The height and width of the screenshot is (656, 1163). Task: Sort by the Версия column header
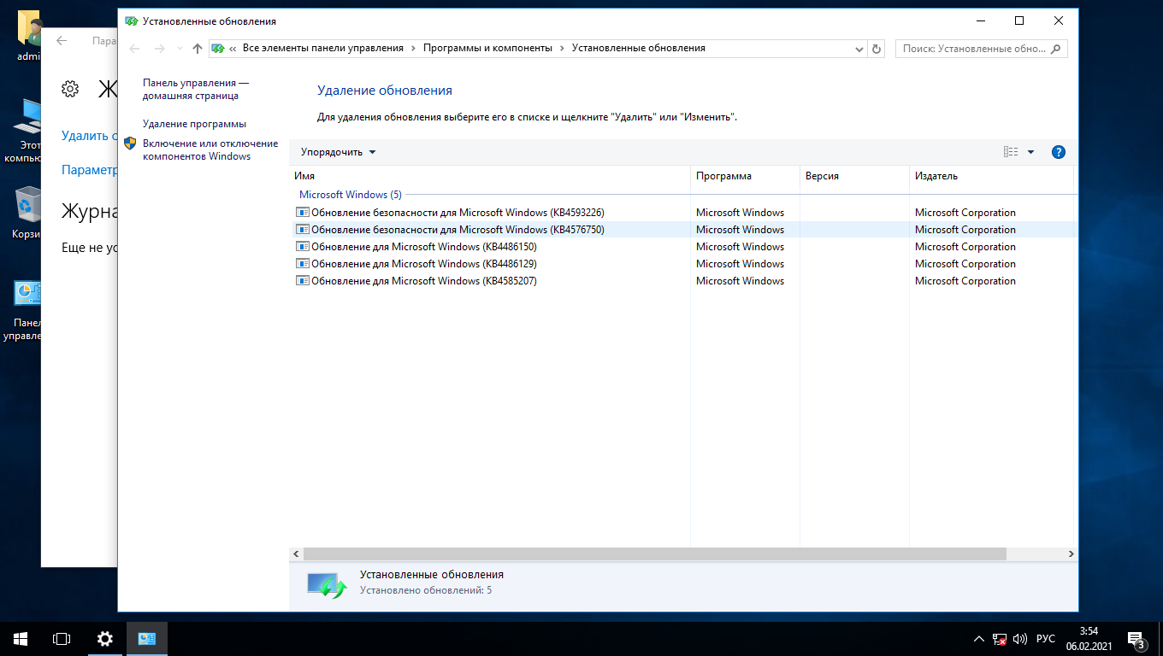(x=854, y=176)
